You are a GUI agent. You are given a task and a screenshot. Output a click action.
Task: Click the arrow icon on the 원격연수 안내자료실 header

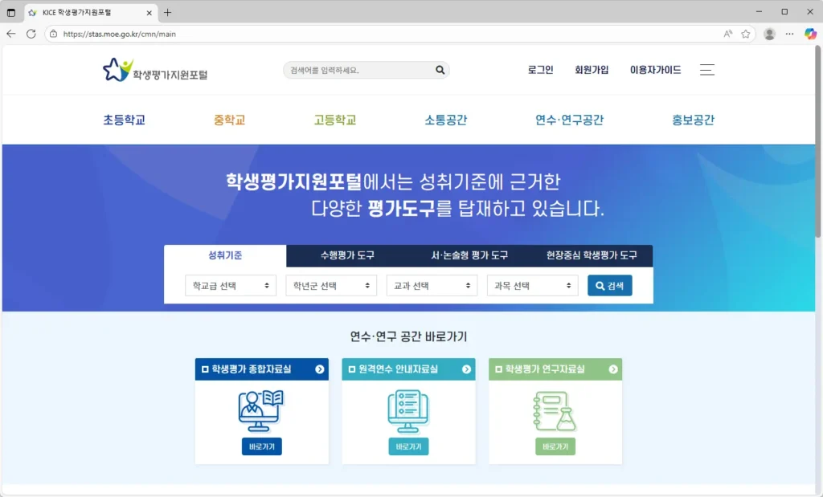click(x=467, y=369)
